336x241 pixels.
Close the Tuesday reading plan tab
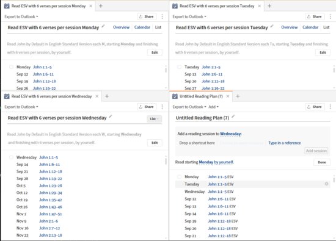pyautogui.click(x=259, y=6)
